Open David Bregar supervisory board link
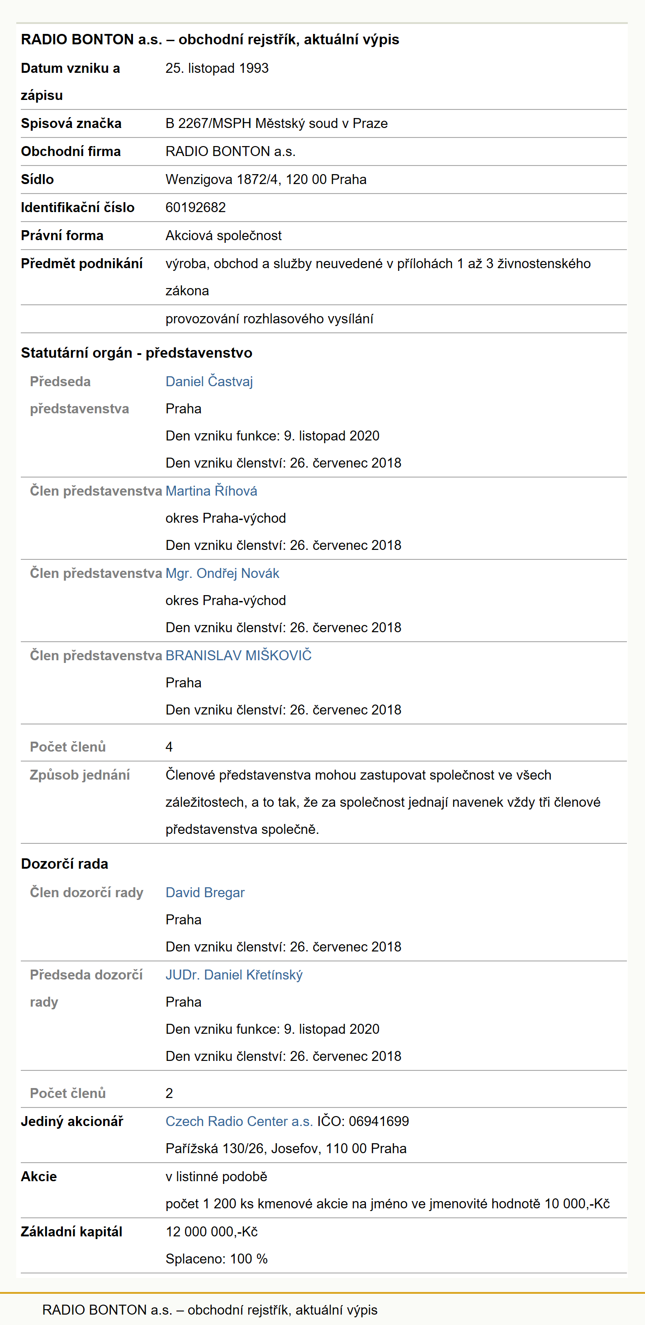This screenshot has width=645, height=1325. coord(205,892)
